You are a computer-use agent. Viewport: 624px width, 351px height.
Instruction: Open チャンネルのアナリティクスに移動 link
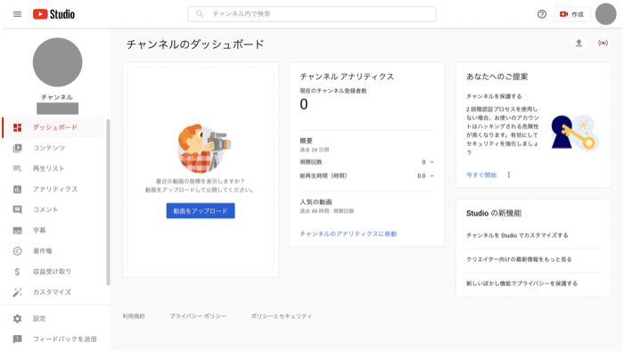pos(349,233)
